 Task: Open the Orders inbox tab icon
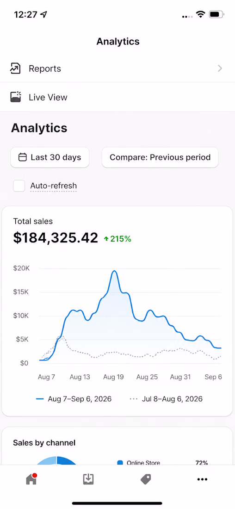88,479
